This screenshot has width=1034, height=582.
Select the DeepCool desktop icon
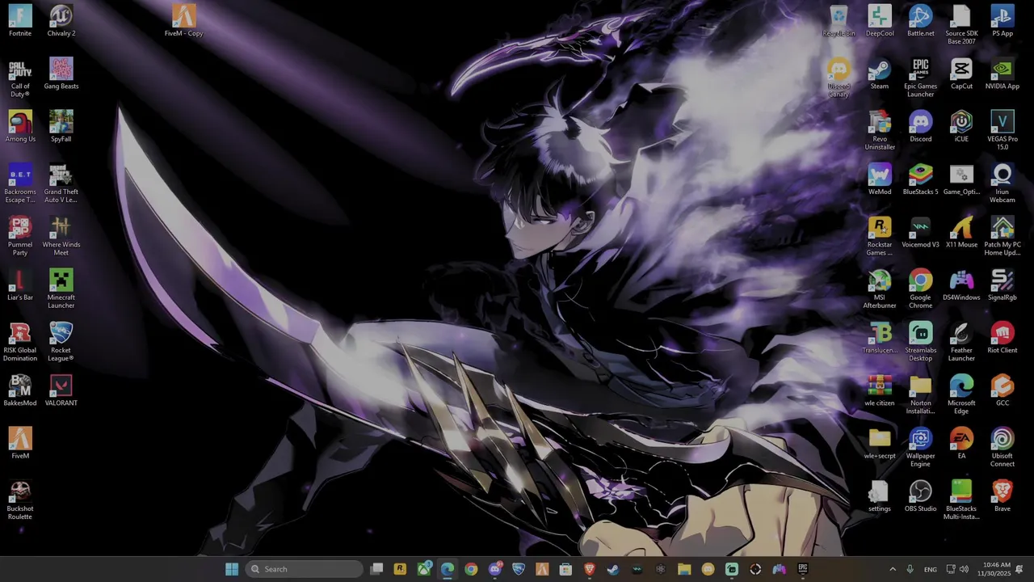(880, 21)
